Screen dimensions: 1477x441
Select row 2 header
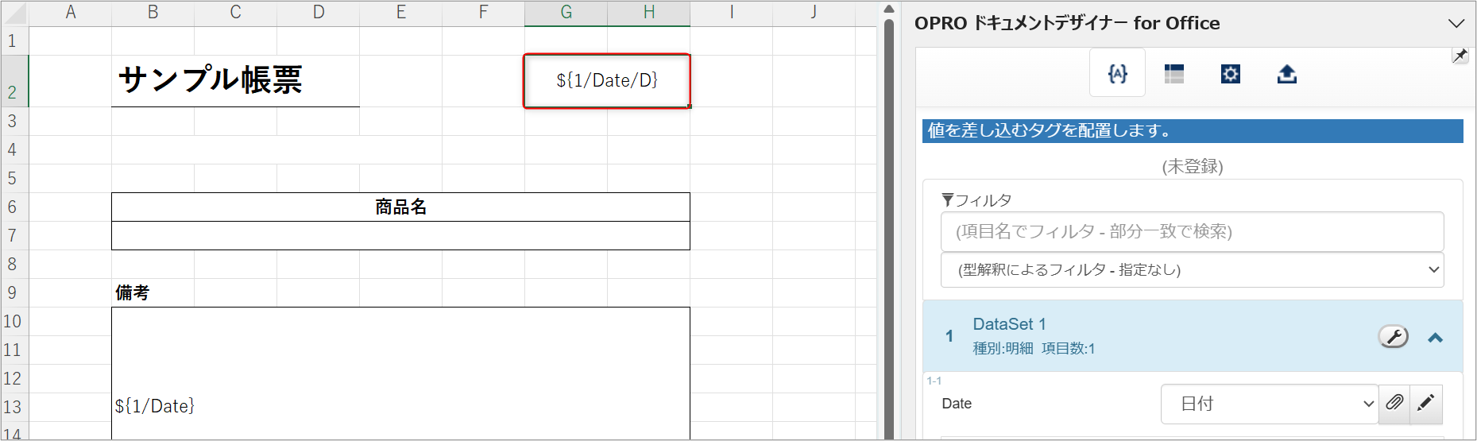click(x=12, y=80)
